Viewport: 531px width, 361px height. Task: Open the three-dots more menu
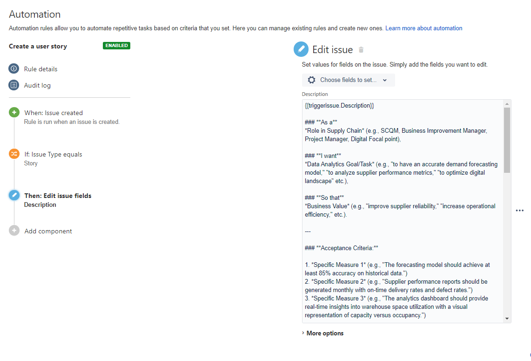519,211
